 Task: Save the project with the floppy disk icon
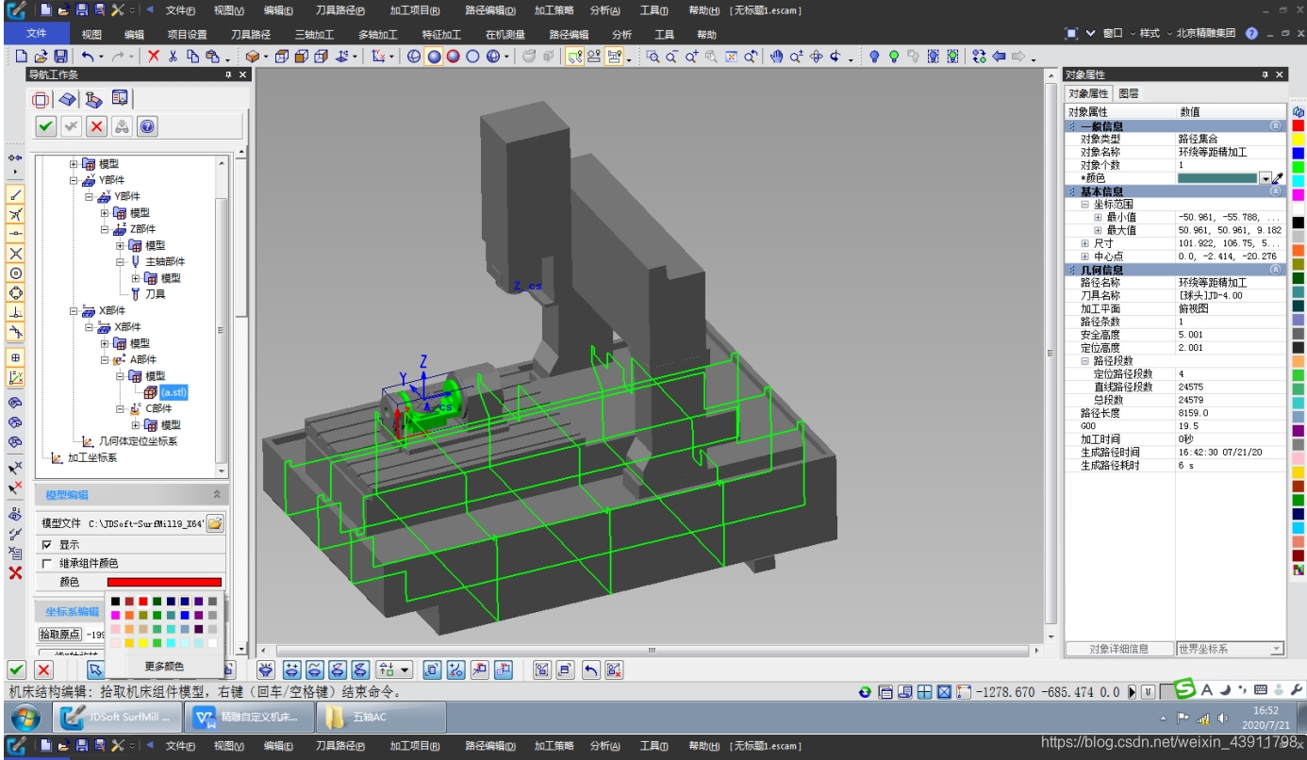coord(60,57)
